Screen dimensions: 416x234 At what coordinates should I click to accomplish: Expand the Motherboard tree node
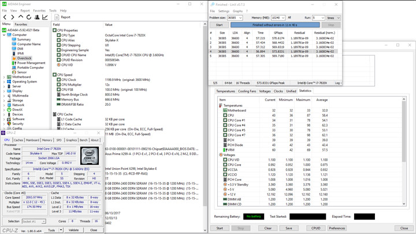click(x=4, y=77)
